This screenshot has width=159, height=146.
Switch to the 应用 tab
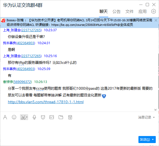(x=143, y=11)
